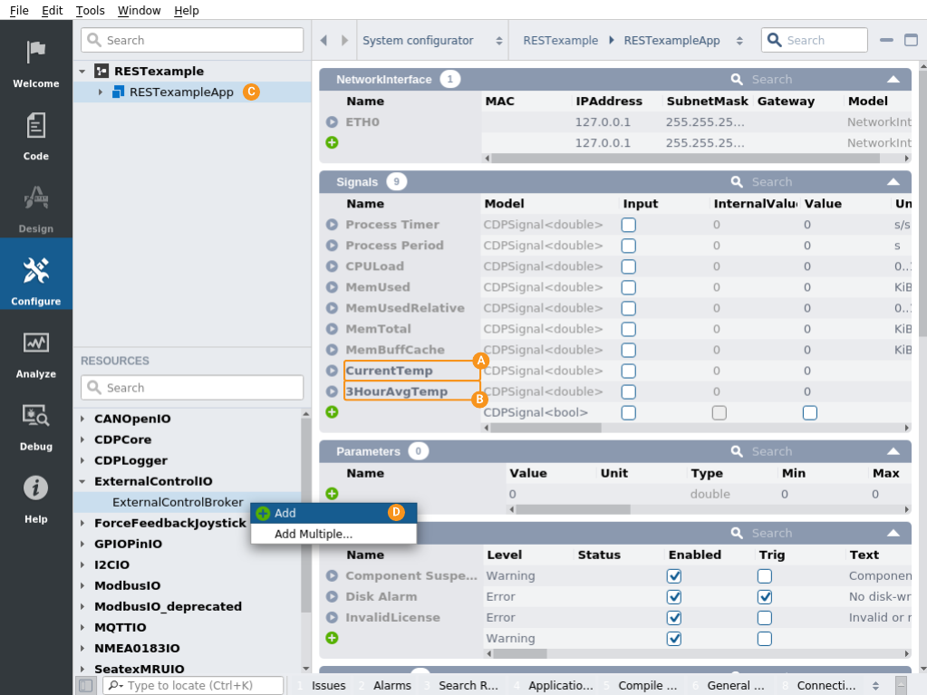Image resolution: width=927 pixels, height=695 pixels.
Task: Open the Help mode
Action: pos(35,498)
